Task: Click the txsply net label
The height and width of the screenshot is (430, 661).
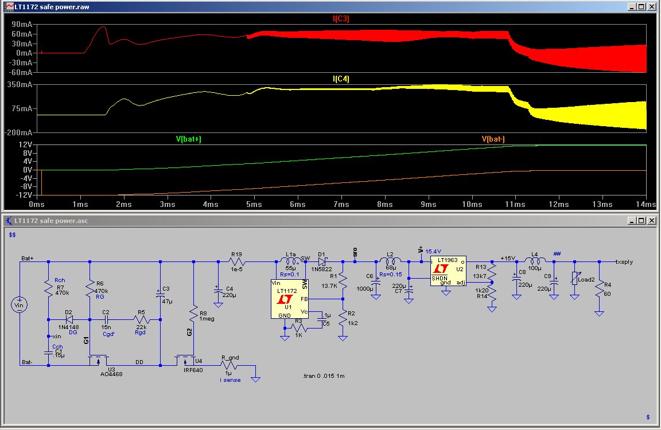Action: coord(624,261)
